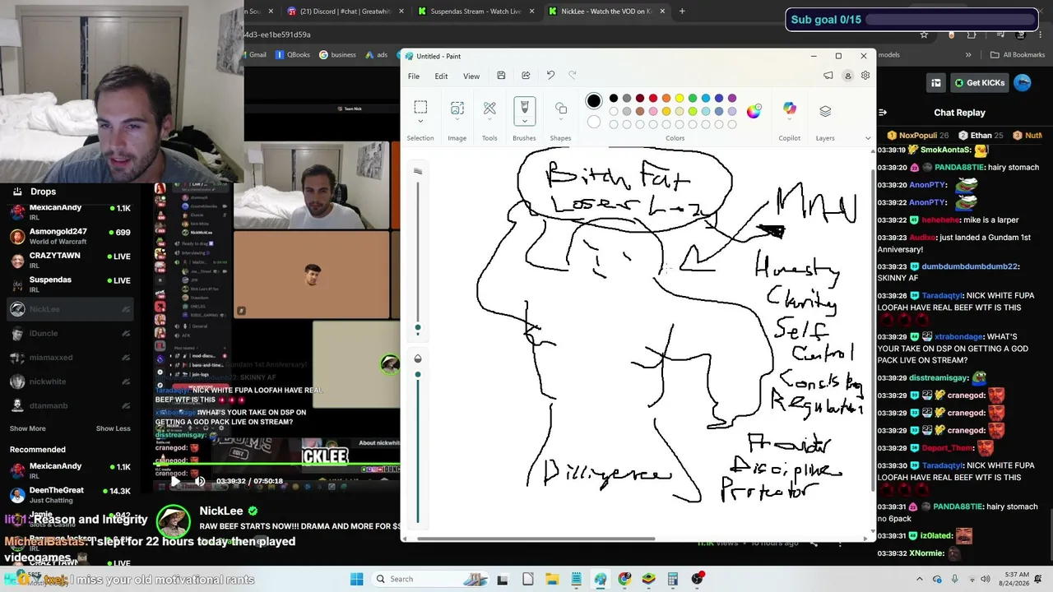Screen dimensions: 1053x592
Task: Select the secondary color swatch in Paint
Action: 594,123
